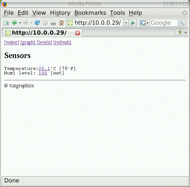Click the 26.1 temperature value link
190x187 pixels.
click(44, 69)
